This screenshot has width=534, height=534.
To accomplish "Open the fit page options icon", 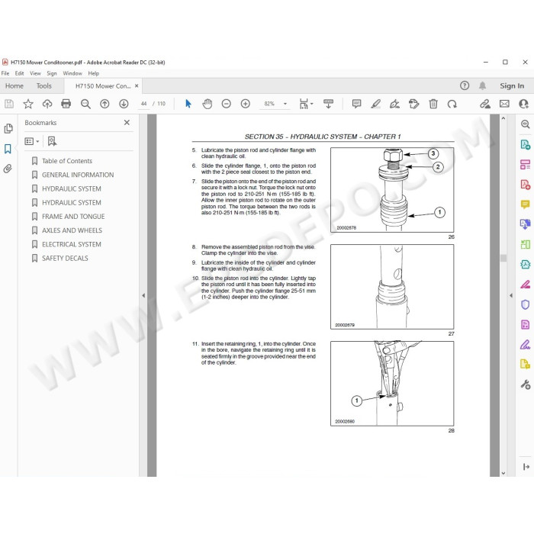I will pos(306,104).
